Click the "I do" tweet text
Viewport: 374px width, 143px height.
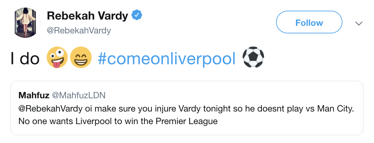25,58
